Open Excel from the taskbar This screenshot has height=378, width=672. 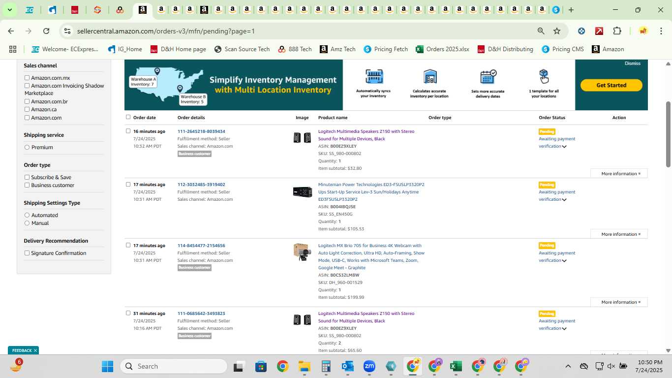tap(456, 366)
